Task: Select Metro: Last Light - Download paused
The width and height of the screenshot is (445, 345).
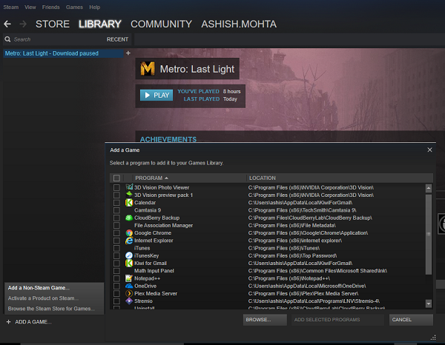Action: (x=63, y=53)
